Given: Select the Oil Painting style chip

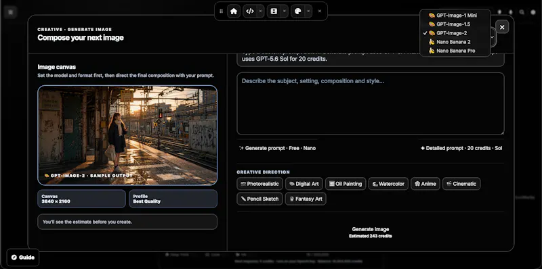Looking at the screenshot, I should (x=346, y=184).
